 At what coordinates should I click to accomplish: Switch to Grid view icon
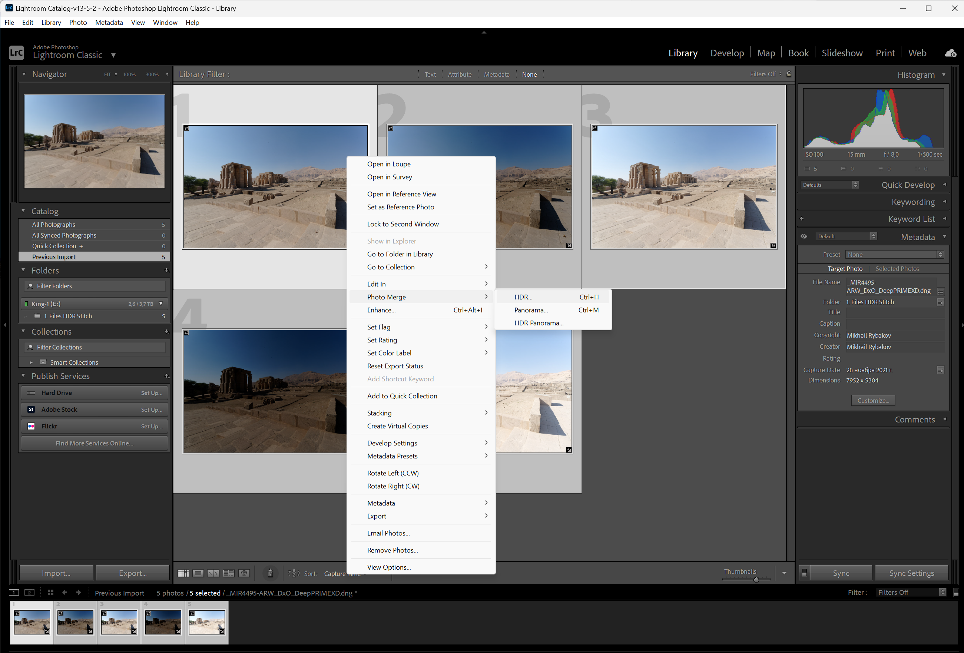click(x=183, y=573)
